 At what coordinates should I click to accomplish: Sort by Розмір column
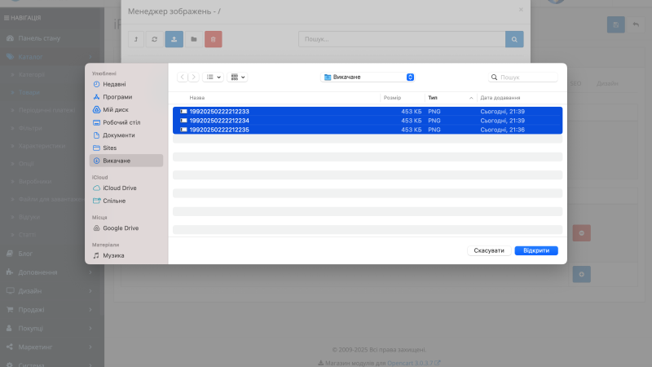point(392,98)
